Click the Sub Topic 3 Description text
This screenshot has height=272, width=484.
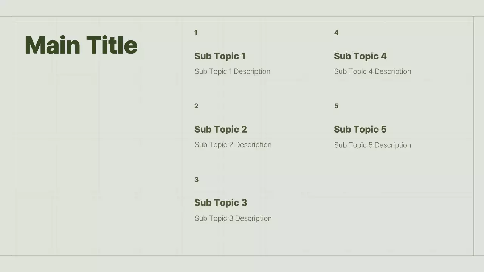233,218
